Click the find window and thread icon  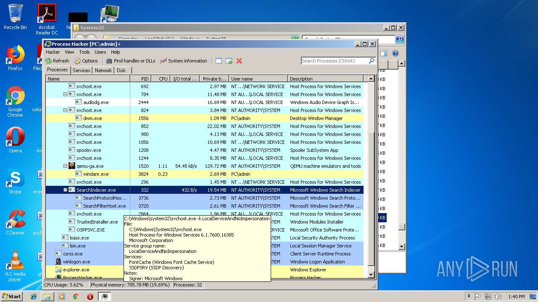coord(229,61)
